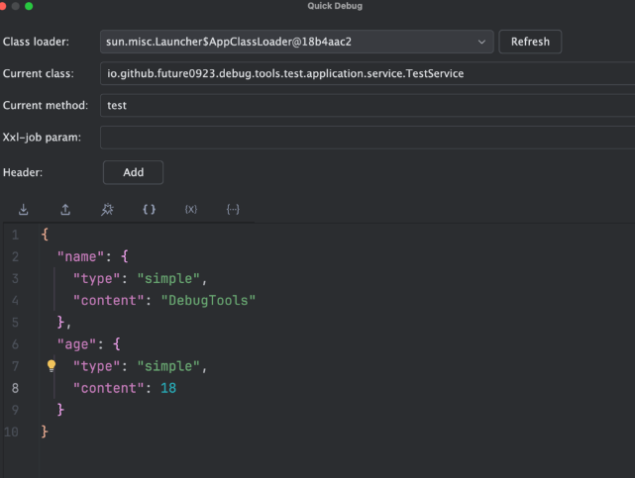Maximize the Quick Debug window

[x=29, y=6]
